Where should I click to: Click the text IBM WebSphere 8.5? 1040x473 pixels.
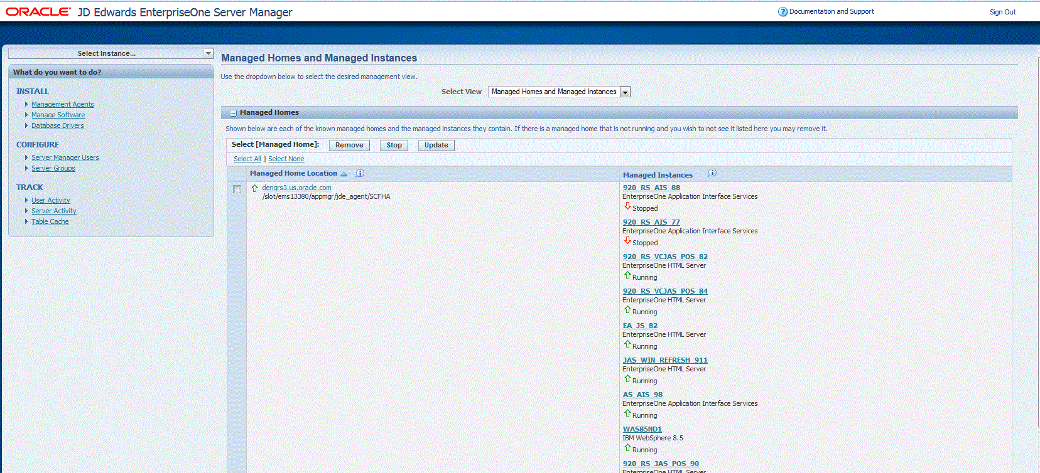tap(653, 438)
